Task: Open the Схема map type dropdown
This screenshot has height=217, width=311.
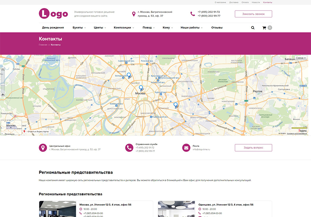Action: [x=301, y=58]
